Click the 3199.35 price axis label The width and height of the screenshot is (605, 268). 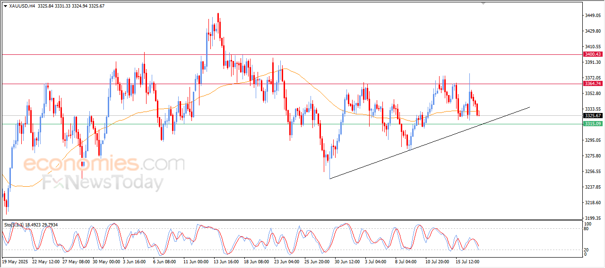tap(594, 218)
